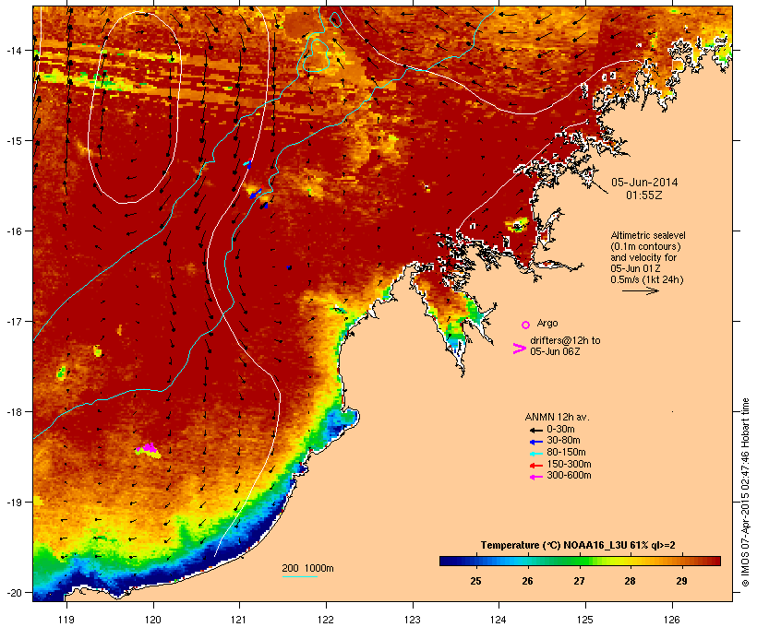Click the text '05-Jun 01Z'
This screenshot has height=627, width=757.
(x=635, y=268)
